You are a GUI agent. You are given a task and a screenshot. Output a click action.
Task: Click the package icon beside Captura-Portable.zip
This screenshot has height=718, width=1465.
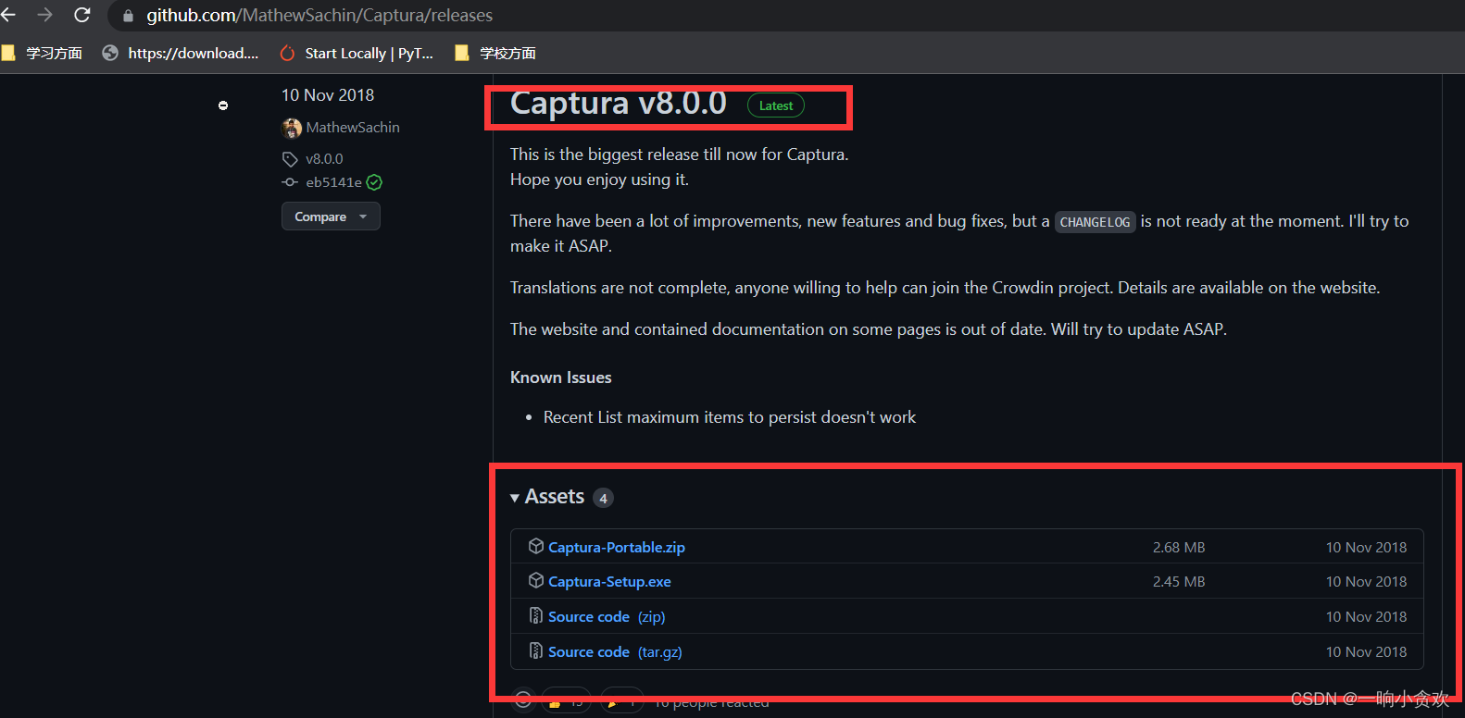point(536,546)
